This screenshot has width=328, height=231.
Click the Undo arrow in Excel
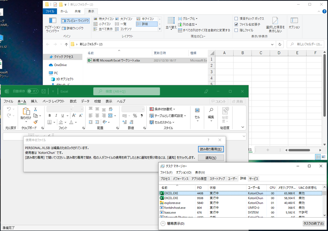point(9,109)
